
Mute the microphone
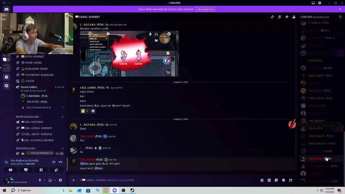(40, 180)
